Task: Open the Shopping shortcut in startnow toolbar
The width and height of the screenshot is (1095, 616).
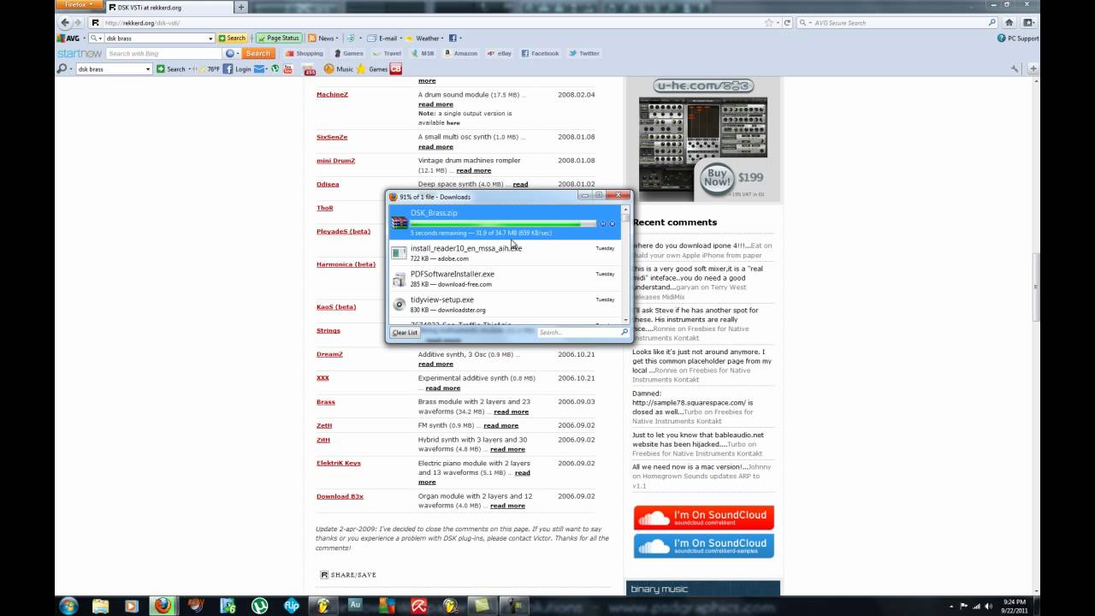Action: coord(304,53)
